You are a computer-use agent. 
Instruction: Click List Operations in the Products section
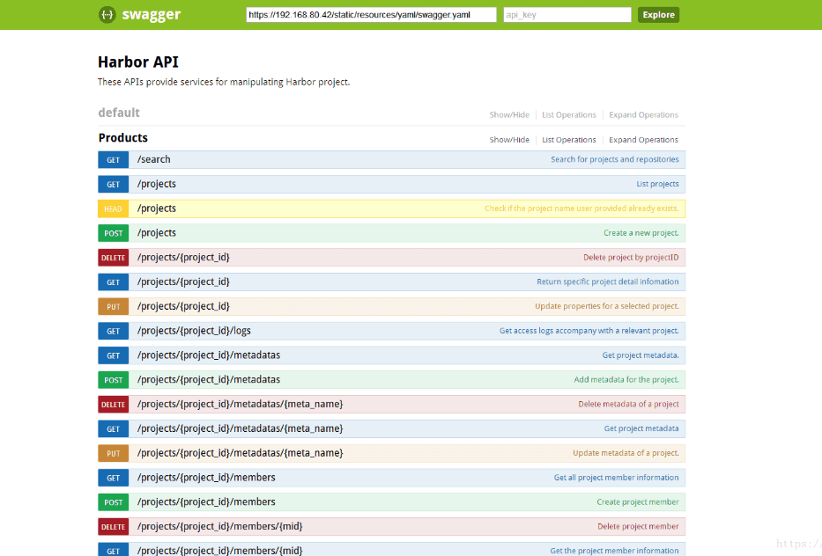[x=569, y=140]
